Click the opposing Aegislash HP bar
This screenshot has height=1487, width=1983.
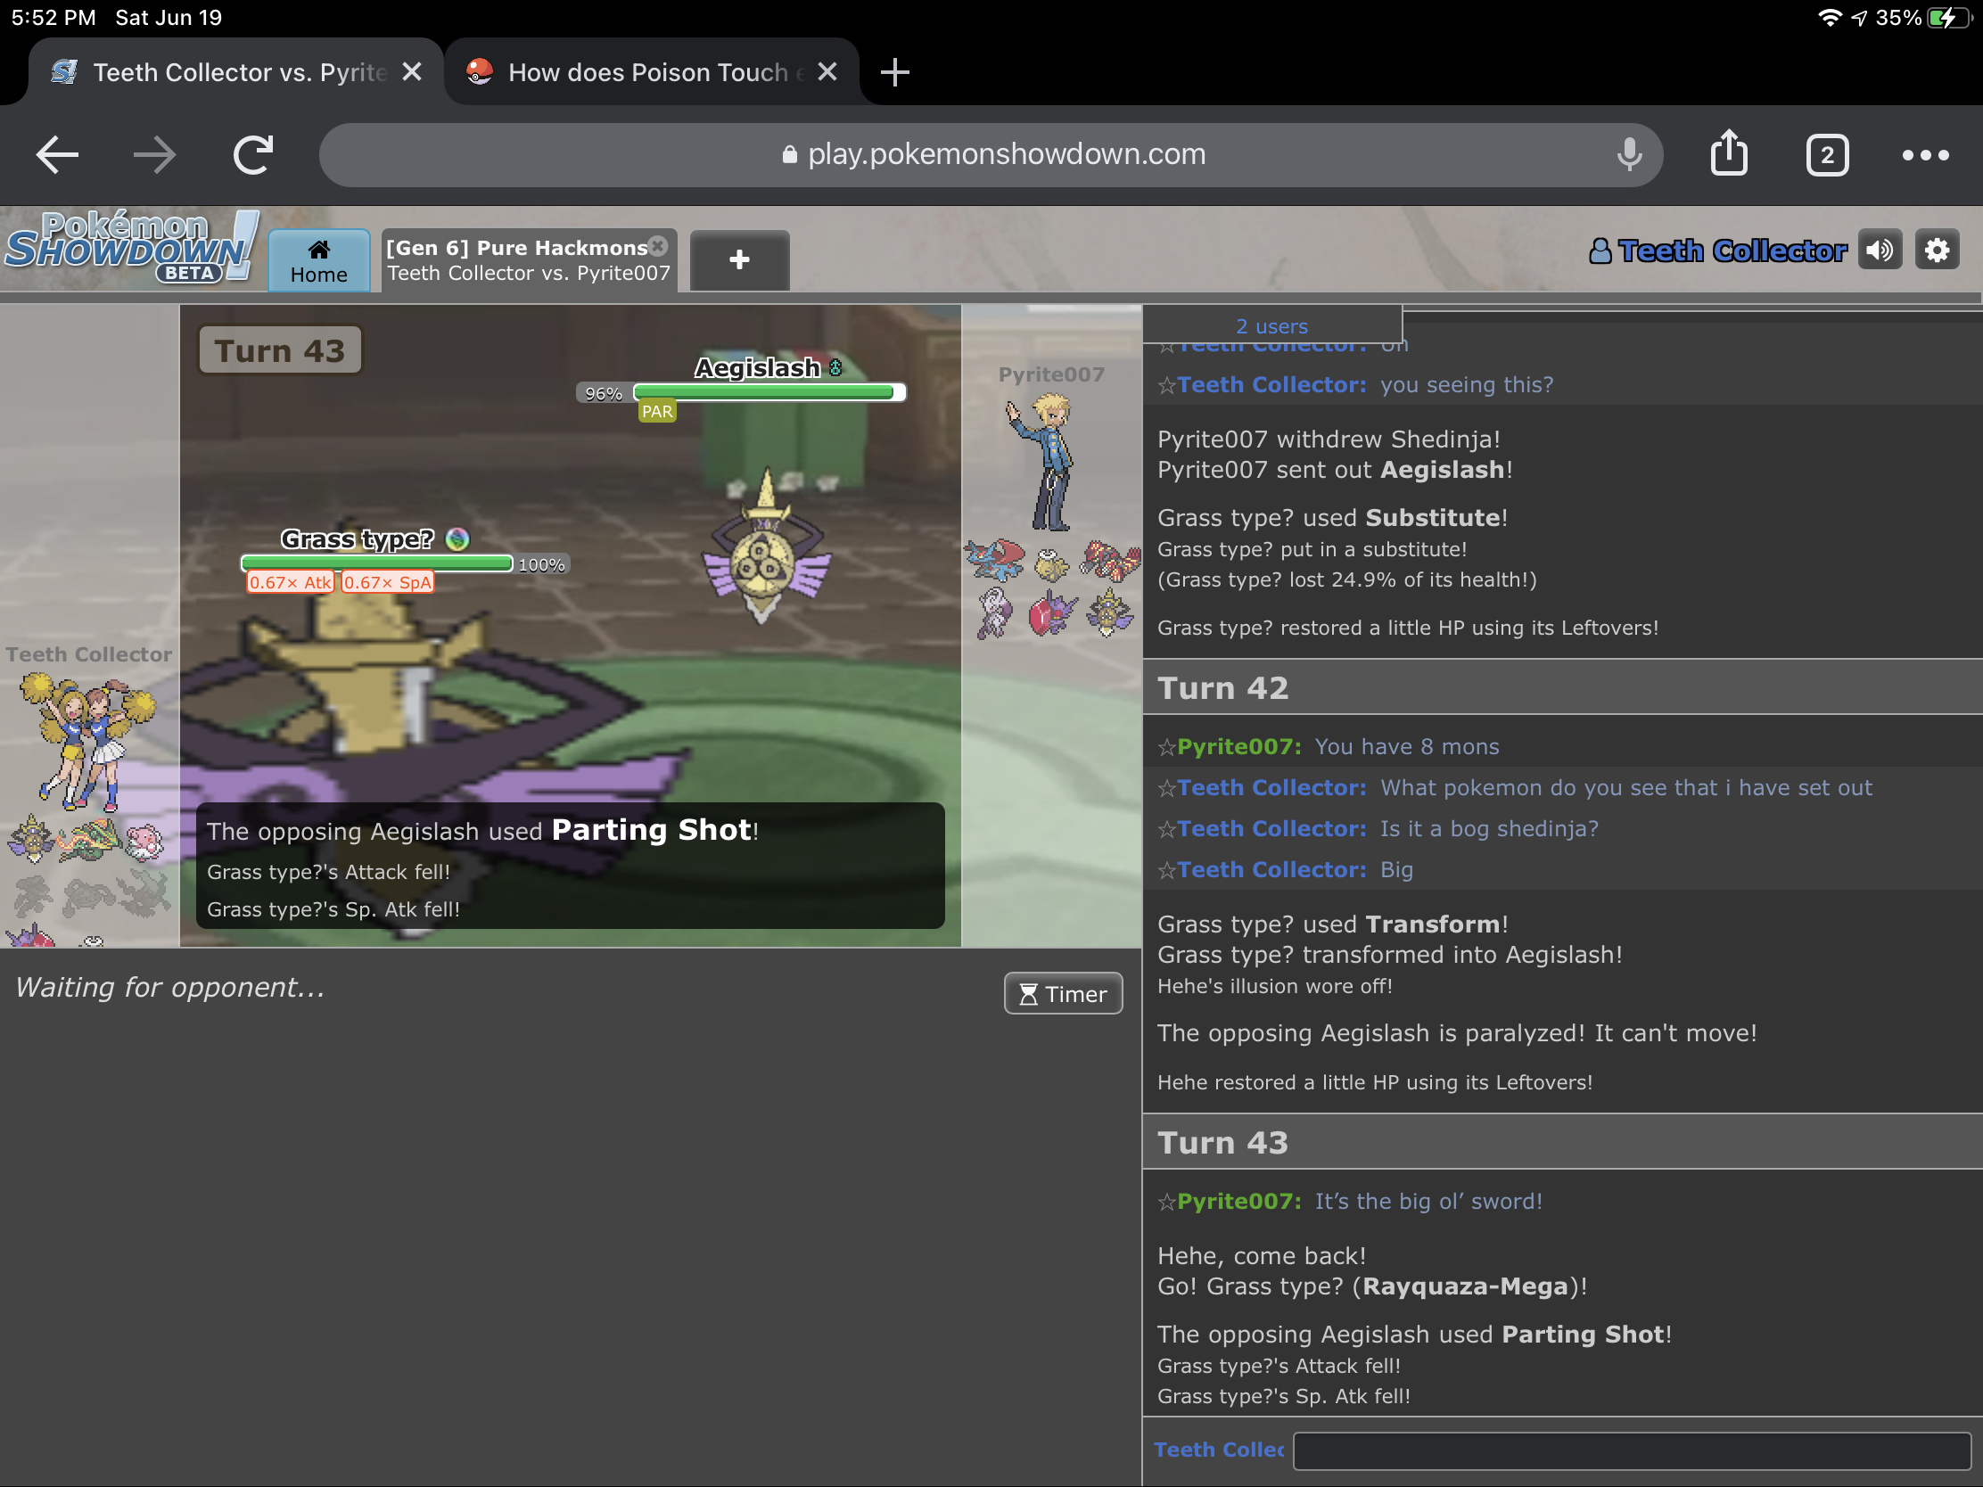point(769,391)
